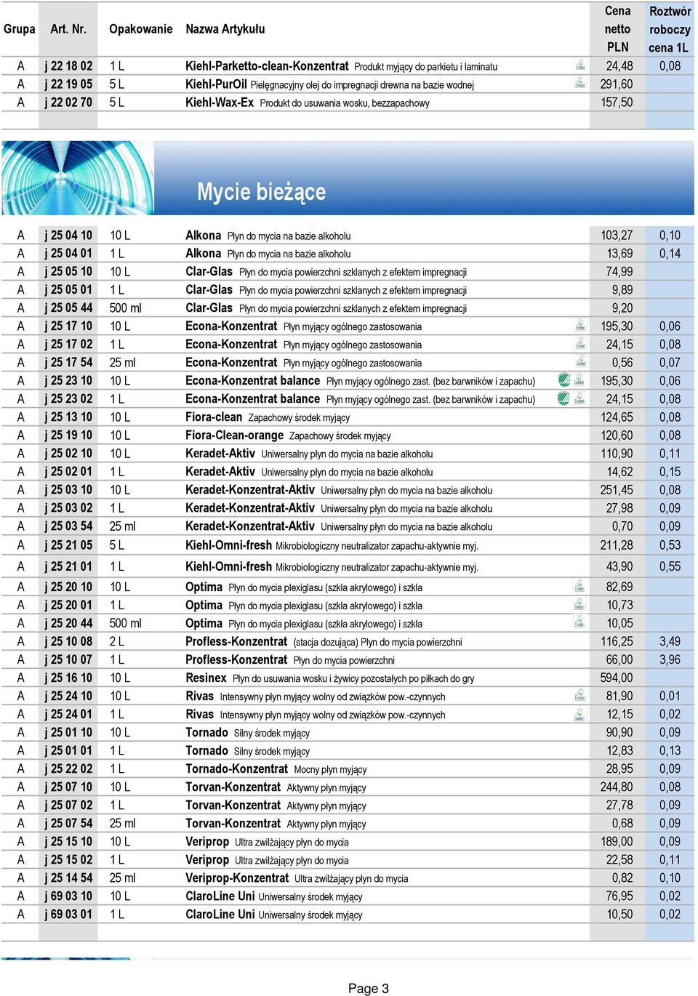Click the green round eco icon in row j 25 23 02
The height and width of the screenshot is (996, 698).
564,398
